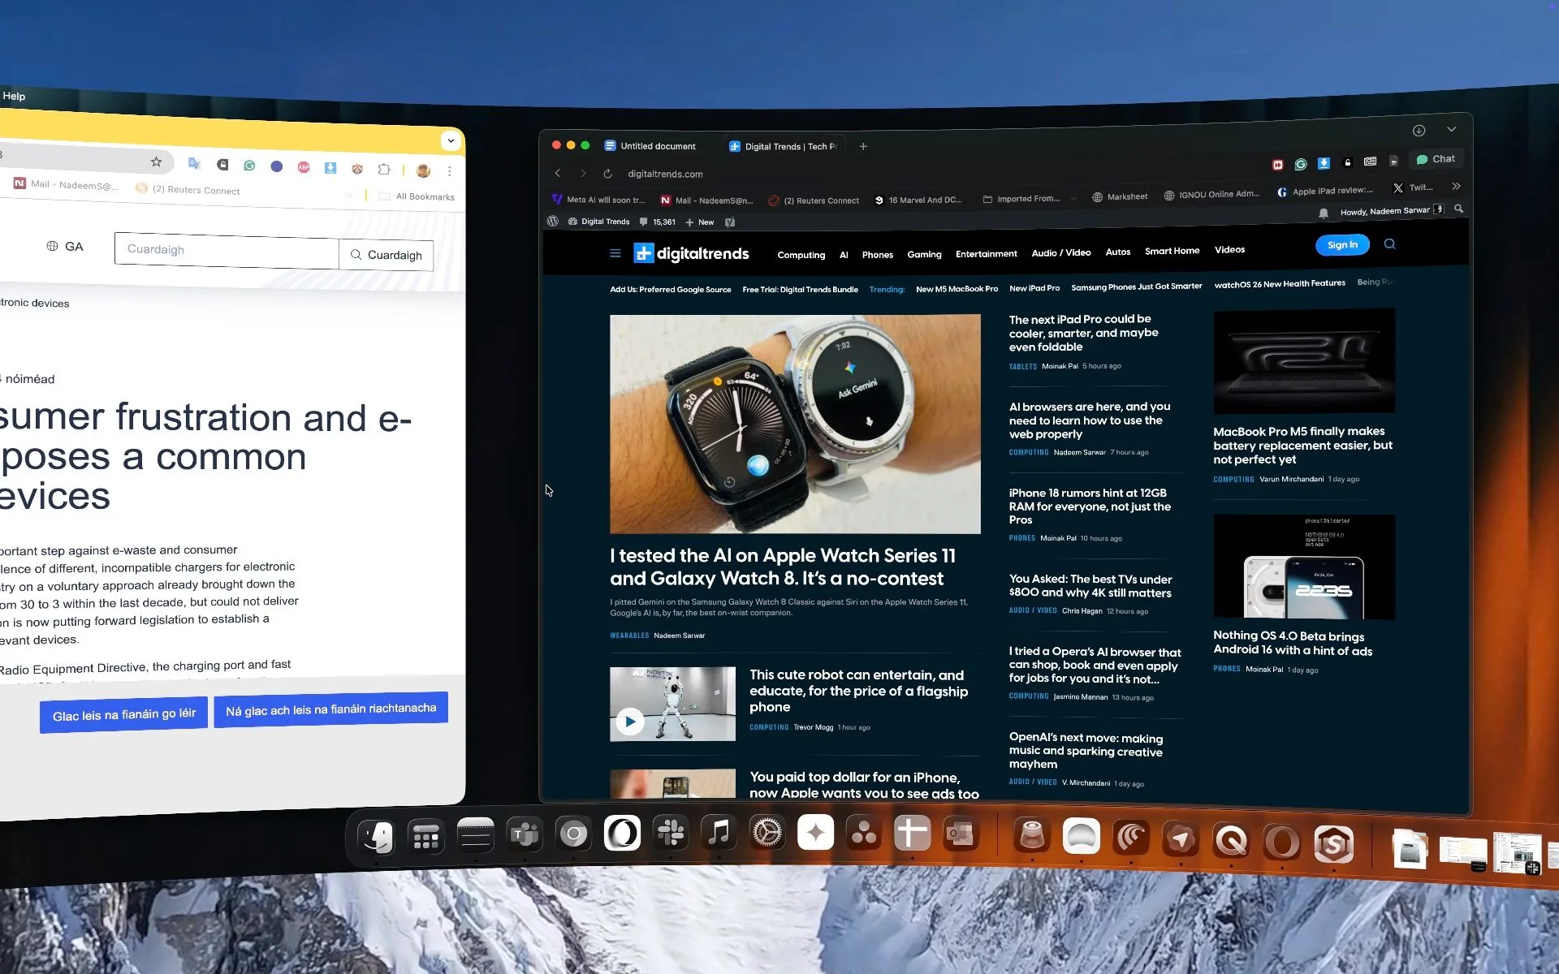Open the Chrome profile avatar
The width and height of the screenshot is (1559, 974).
point(423,170)
